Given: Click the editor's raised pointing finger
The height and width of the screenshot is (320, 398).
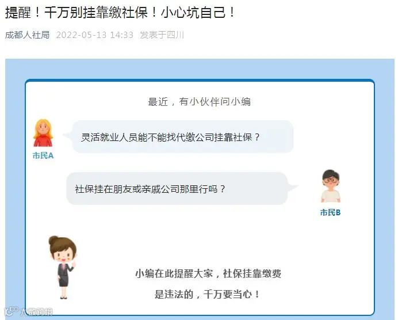Looking at the screenshot, I should 74,262.
